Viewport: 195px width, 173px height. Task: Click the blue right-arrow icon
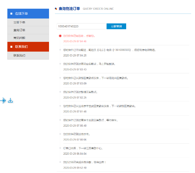tap(3, 100)
